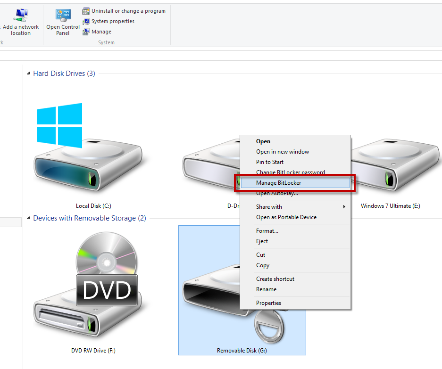Collapse Devices with Removable Storage group
This screenshot has width=442, height=369.
(28, 218)
